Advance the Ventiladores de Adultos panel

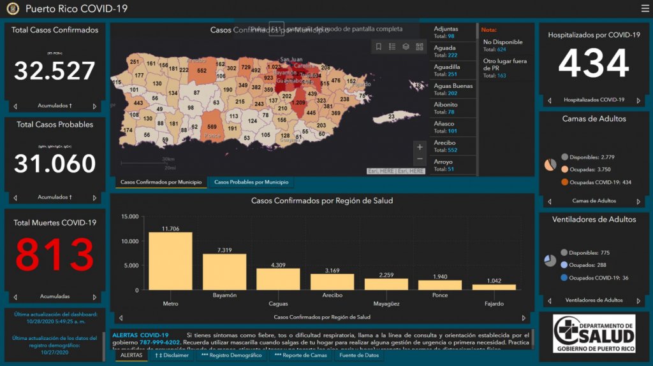(x=638, y=300)
